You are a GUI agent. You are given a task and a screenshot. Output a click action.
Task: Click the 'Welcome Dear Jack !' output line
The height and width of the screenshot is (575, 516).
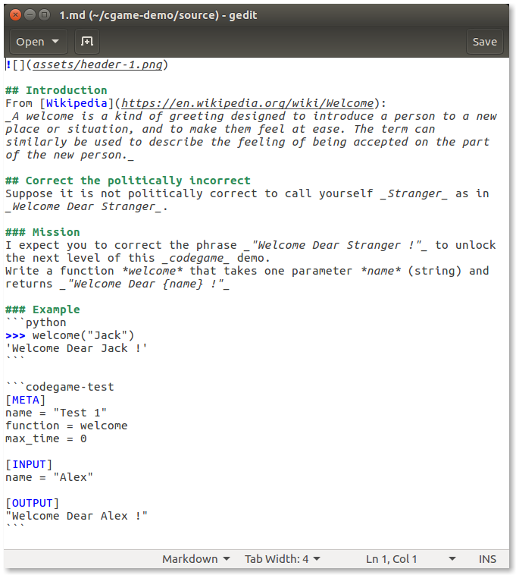coord(77,348)
